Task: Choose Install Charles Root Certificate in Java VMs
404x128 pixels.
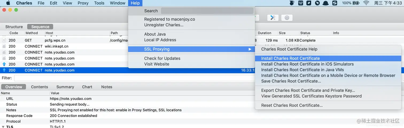Action: (x=328, y=70)
